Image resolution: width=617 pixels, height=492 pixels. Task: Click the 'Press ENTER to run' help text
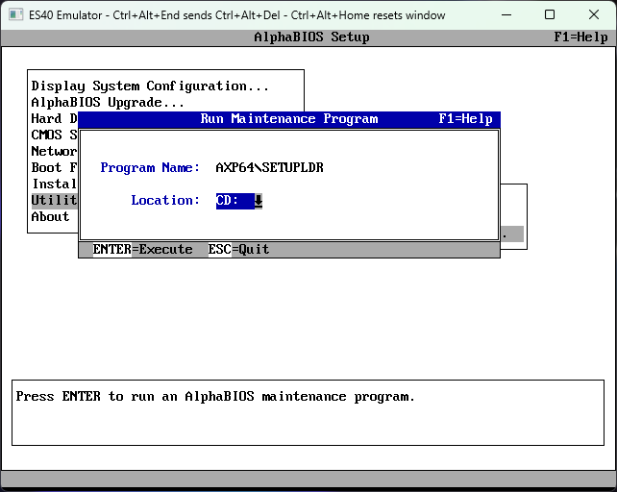point(215,396)
